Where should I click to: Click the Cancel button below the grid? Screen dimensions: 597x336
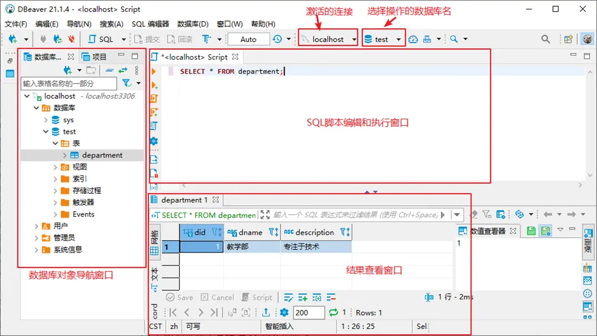pos(217,298)
